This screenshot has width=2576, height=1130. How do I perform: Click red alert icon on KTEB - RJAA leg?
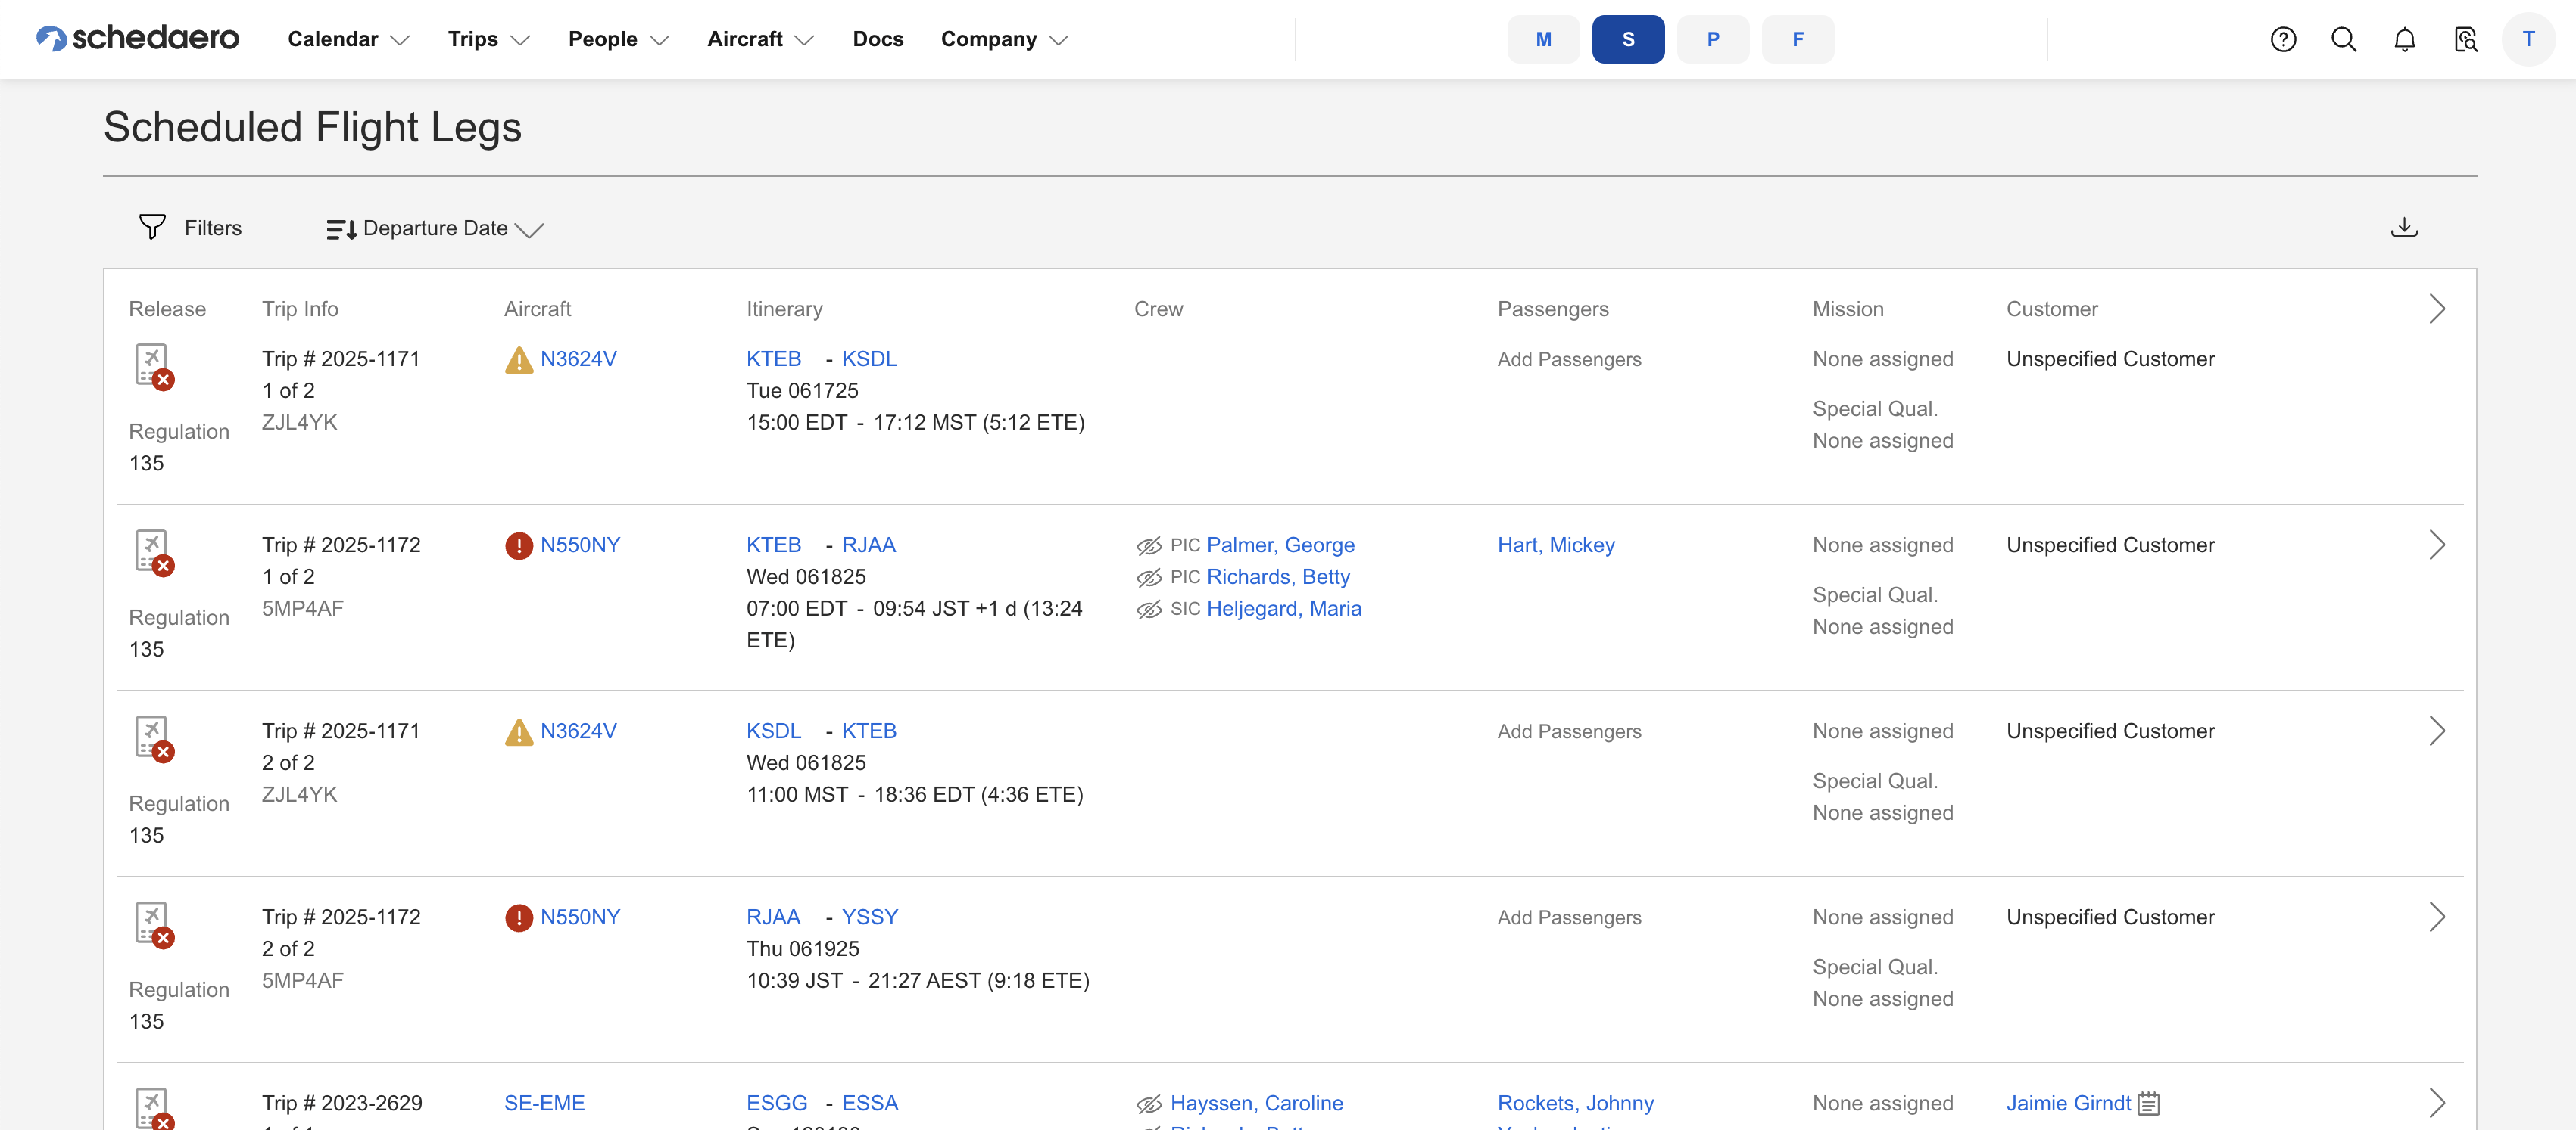pyautogui.click(x=519, y=545)
